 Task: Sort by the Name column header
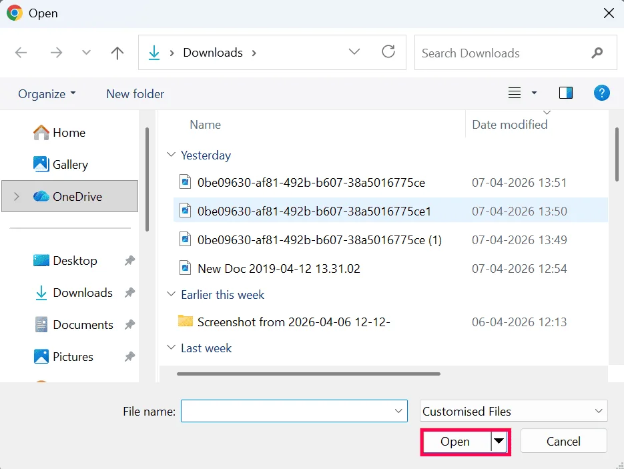(205, 125)
